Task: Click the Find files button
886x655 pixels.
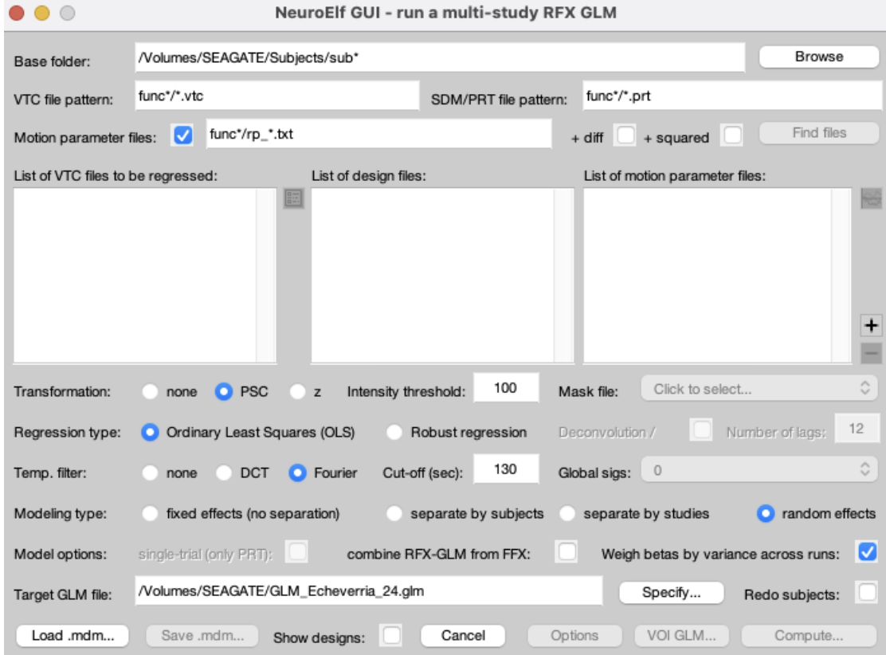Action: (819, 133)
